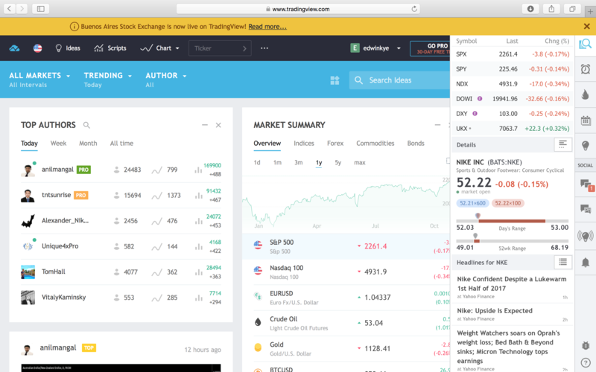Minimize the Top Authors widget
596x372 pixels.
pyautogui.click(x=205, y=125)
